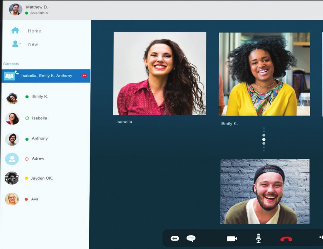The height and width of the screenshot is (249, 323).
Task: Click the back arrow icon in call toolbar
Action: tap(175, 238)
